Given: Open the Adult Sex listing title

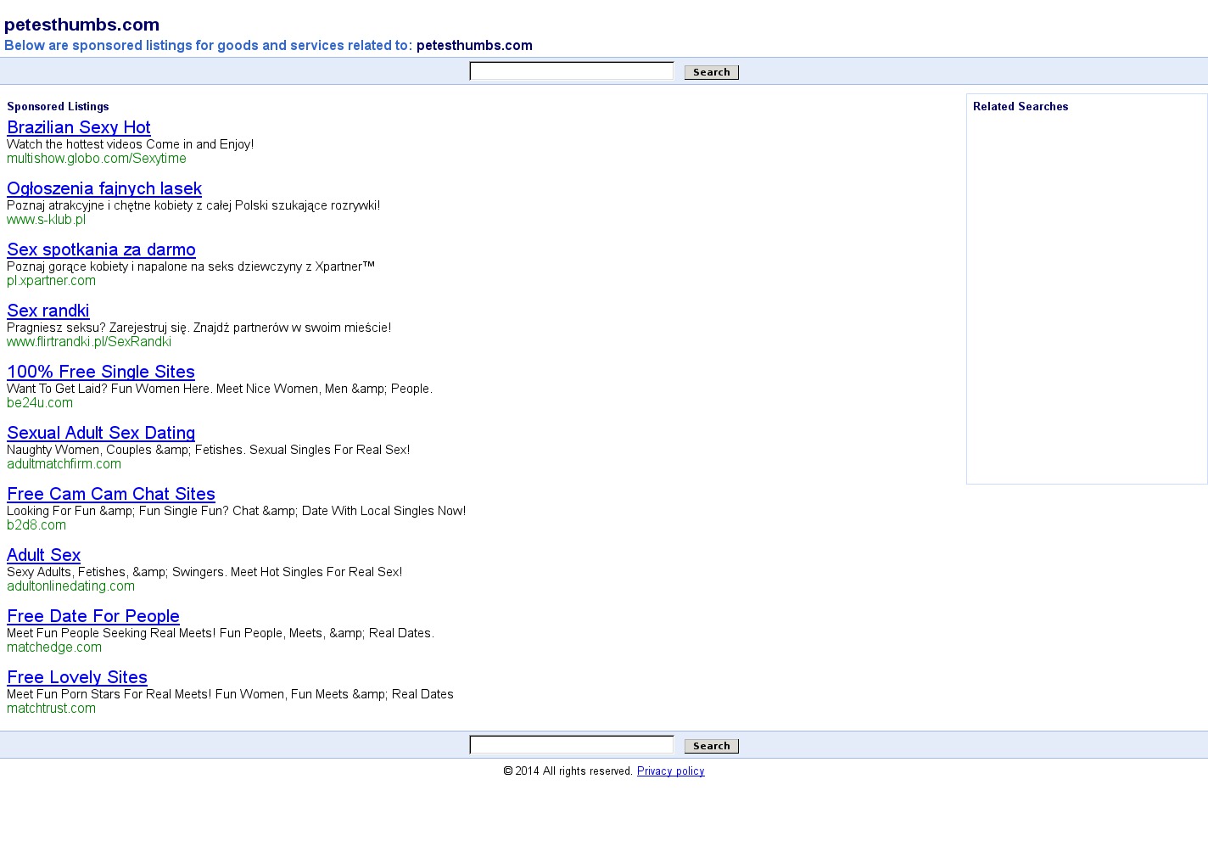Looking at the screenshot, I should click(43, 555).
